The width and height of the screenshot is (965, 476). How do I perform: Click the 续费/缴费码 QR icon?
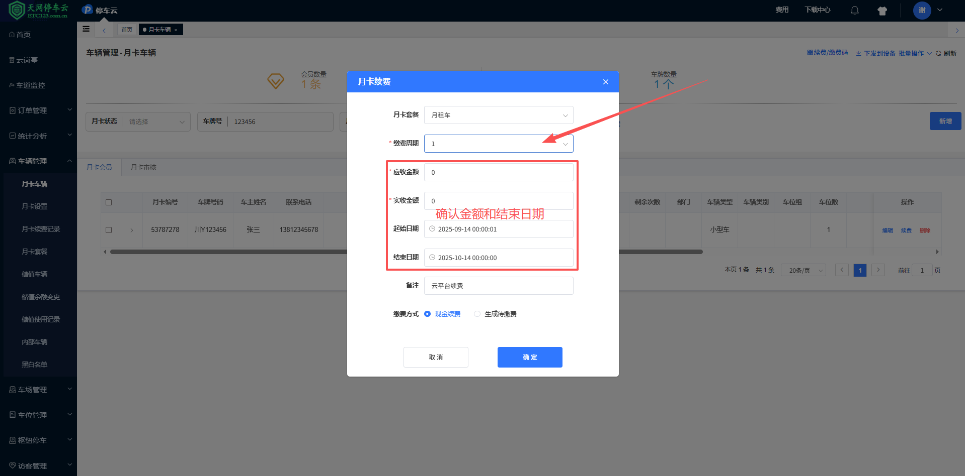pyautogui.click(x=810, y=53)
